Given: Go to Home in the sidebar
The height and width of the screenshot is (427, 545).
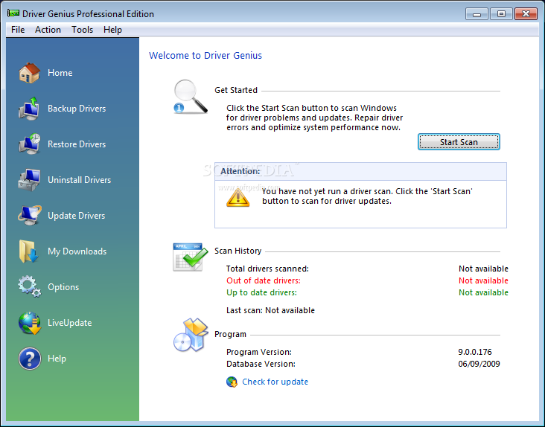Looking at the screenshot, I should (60, 73).
